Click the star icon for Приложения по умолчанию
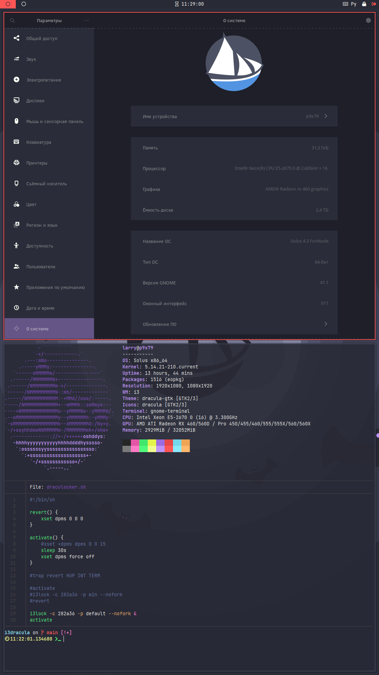Image resolution: width=379 pixels, height=675 pixels. (16, 287)
